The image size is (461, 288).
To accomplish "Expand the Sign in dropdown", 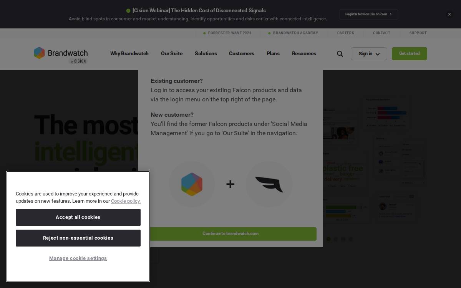I will pos(369,54).
